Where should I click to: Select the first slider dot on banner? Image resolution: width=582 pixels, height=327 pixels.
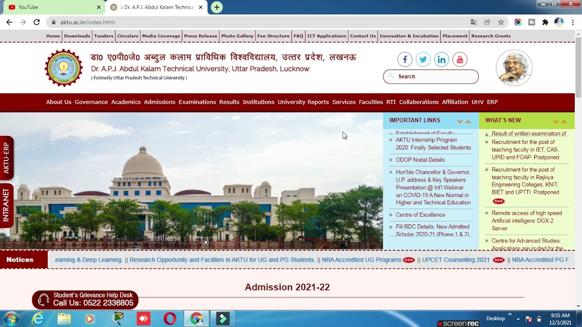pos(196,243)
